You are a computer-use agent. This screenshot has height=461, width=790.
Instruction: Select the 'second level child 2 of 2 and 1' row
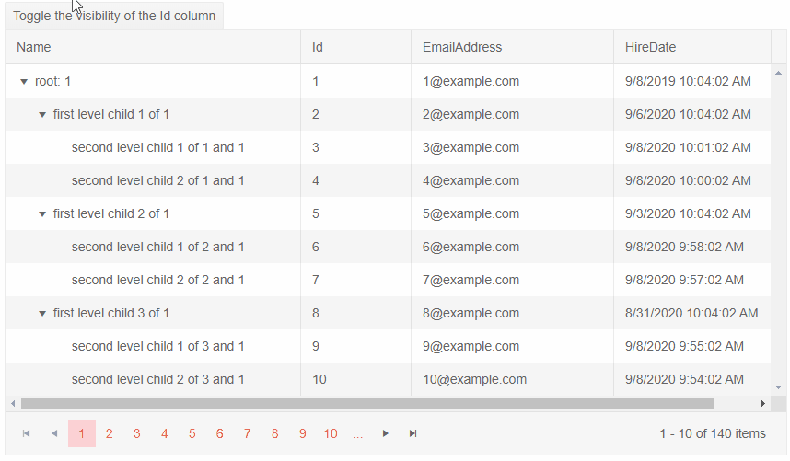(x=157, y=281)
